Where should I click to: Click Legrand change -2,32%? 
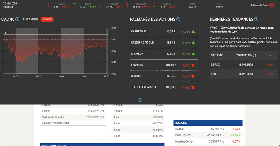(x=186, y=66)
